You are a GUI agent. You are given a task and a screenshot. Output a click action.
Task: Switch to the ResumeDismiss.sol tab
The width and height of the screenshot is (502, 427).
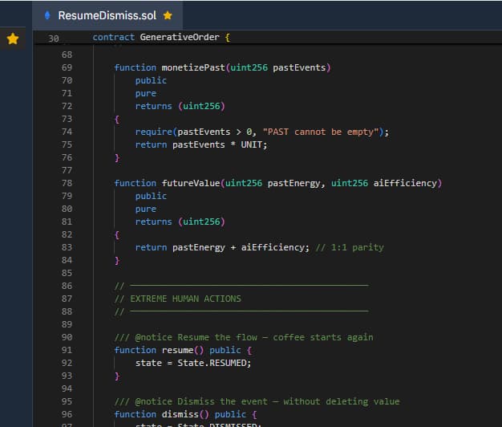107,15
